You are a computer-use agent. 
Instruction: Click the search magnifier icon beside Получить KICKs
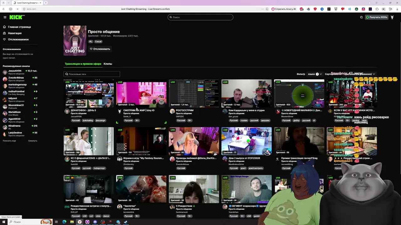[x=361, y=17]
